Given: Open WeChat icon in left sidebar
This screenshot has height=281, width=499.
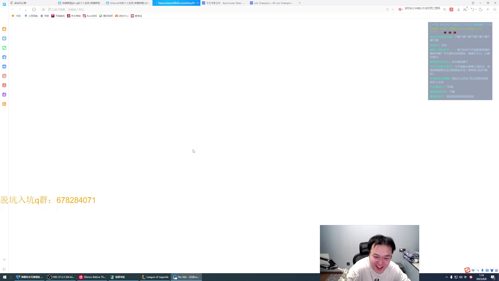Looking at the screenshot, I should [4, 48].
